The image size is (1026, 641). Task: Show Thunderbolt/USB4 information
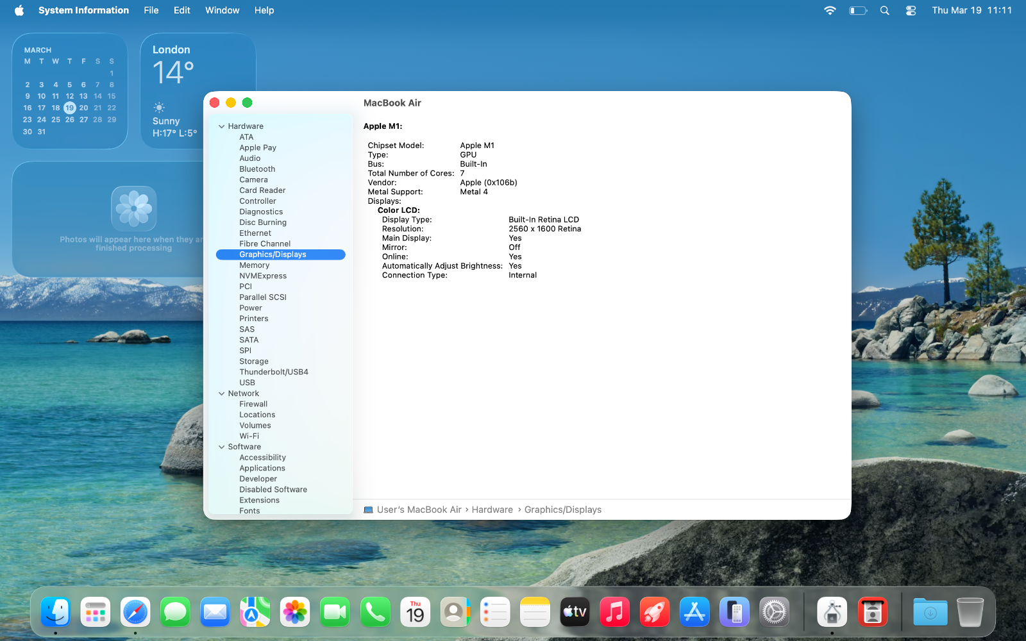[281, 372]
